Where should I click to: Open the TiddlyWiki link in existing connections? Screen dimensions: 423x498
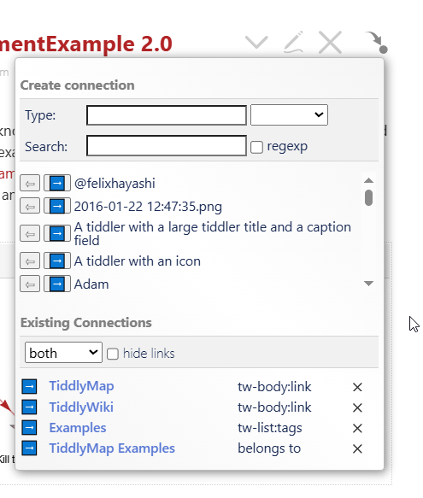coord(81,407)
